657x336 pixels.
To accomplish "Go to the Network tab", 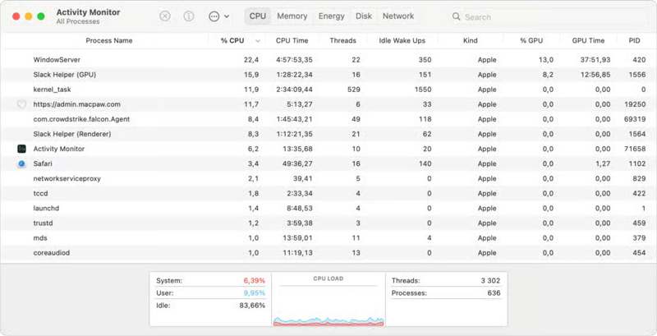I will point(398,16).
